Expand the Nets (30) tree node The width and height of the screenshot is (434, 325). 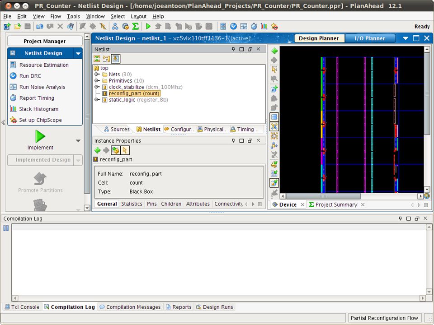97,74
